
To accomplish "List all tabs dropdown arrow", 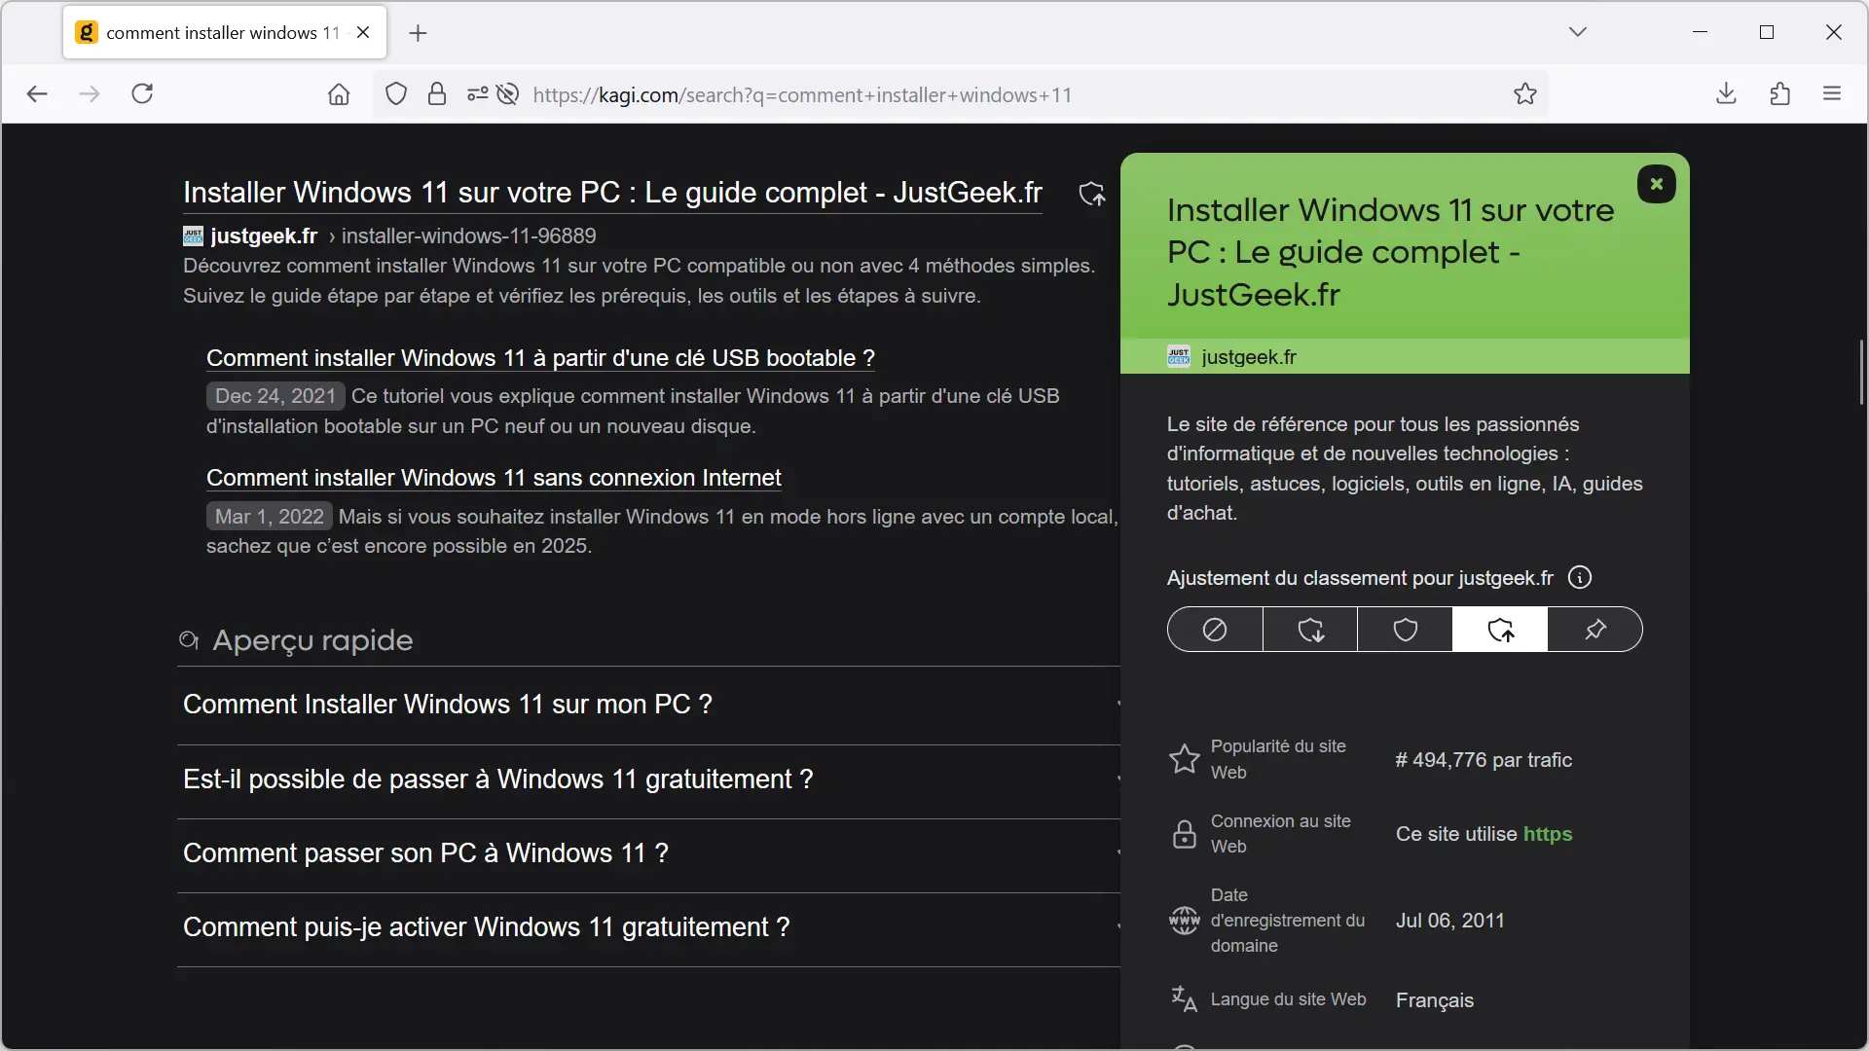I will click(1578, 32).
